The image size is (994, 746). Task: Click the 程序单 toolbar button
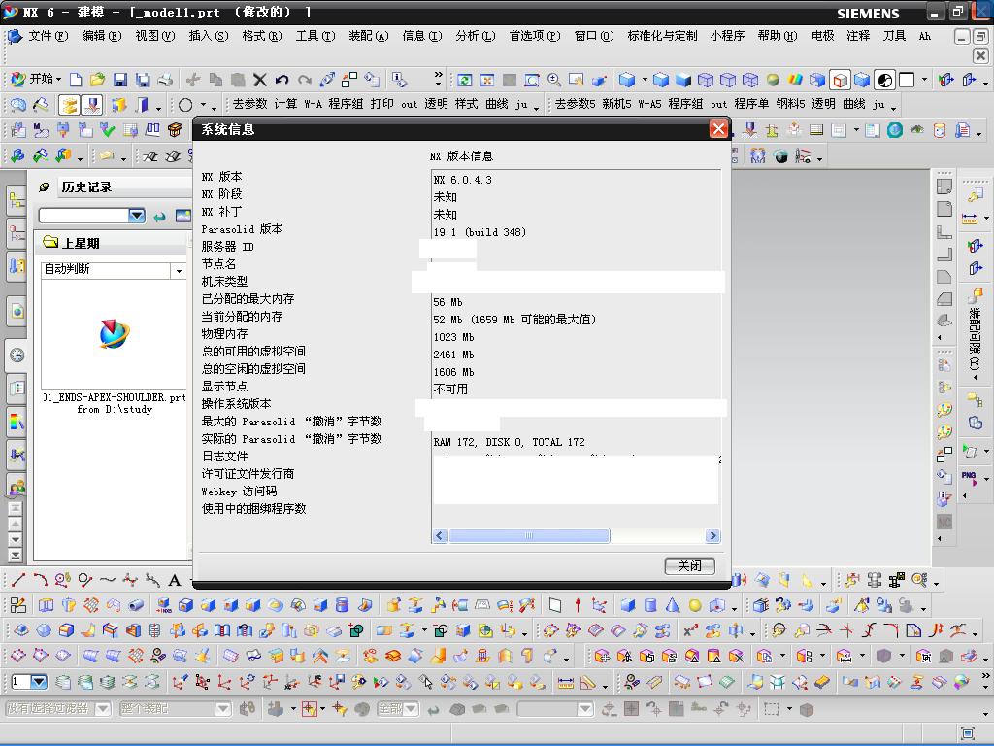tap(751, 104)
